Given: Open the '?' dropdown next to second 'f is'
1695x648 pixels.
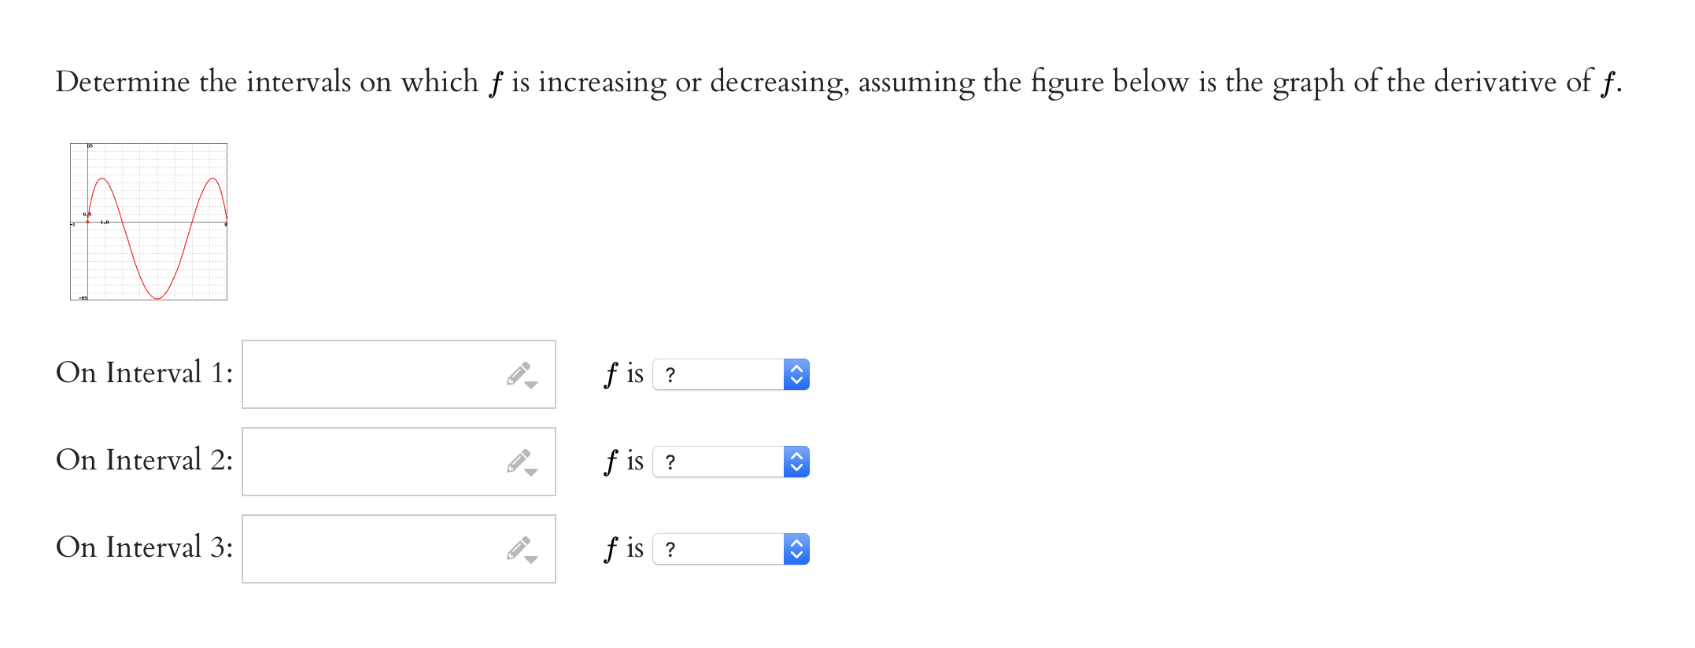Looking at the screenshot, I should (724, 462).
